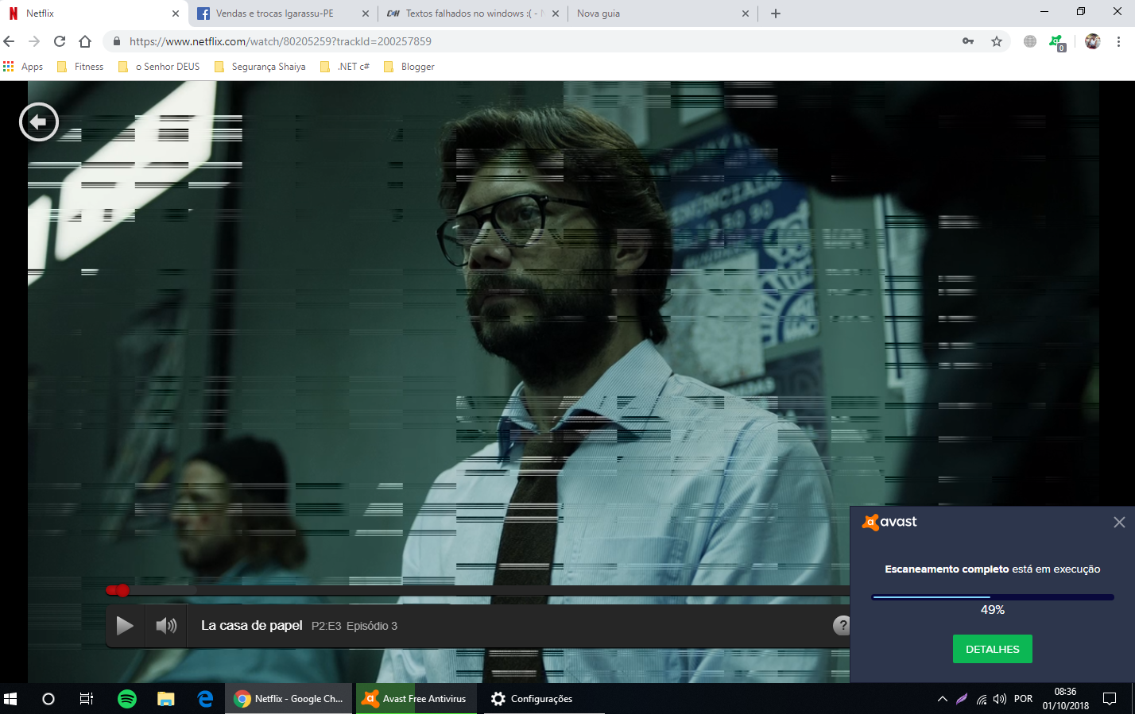The image size is (1135, 714).
Task: Launch Microsoft Edge from taskbar
Action: point(205,699)
